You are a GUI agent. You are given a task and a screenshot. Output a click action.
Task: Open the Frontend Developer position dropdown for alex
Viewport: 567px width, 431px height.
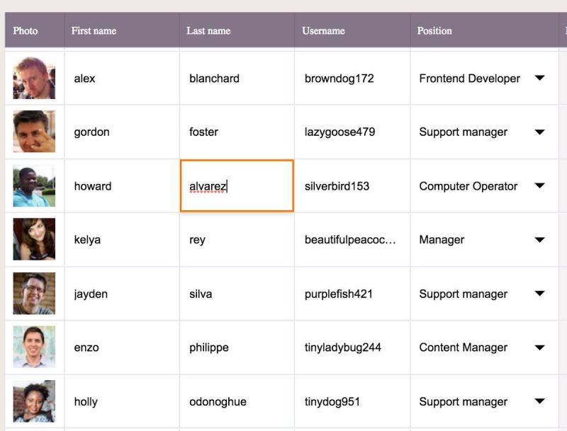539,79
